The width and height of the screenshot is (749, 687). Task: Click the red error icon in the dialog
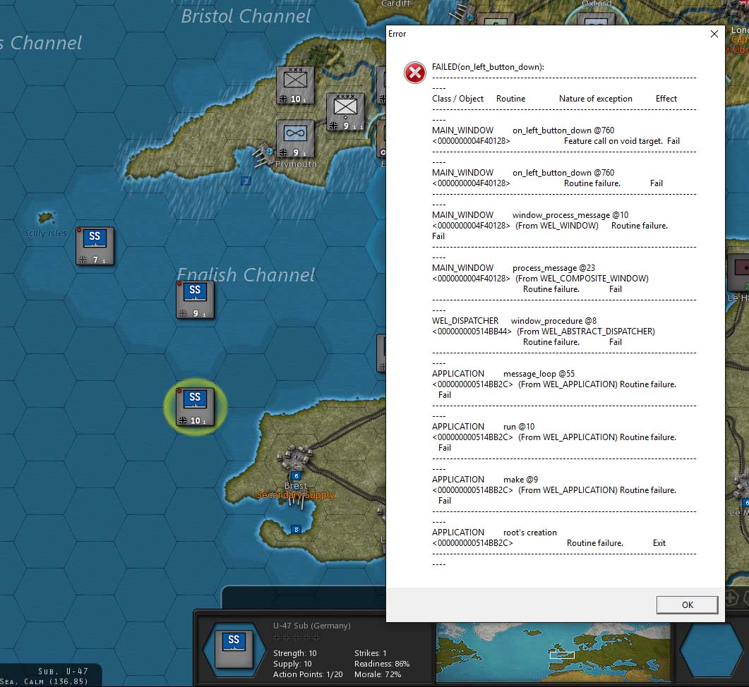[x=414, y=73]
